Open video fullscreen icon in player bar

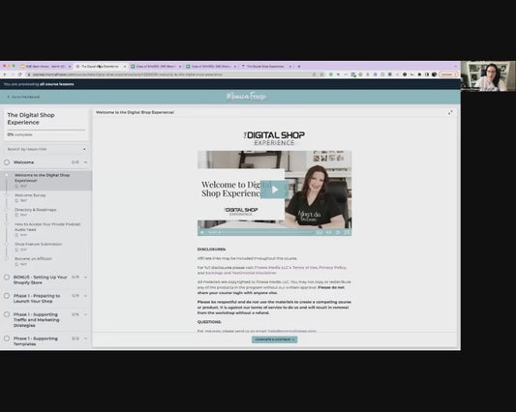[x=347, y=232]
